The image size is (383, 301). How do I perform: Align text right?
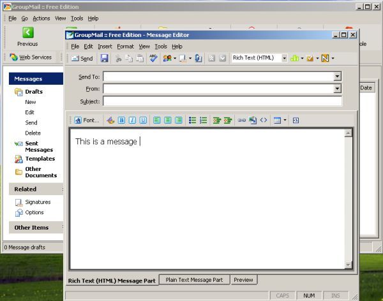(179, 120)
